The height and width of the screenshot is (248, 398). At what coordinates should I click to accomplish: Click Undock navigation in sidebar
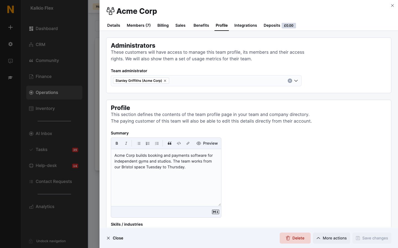click(48, 241)
